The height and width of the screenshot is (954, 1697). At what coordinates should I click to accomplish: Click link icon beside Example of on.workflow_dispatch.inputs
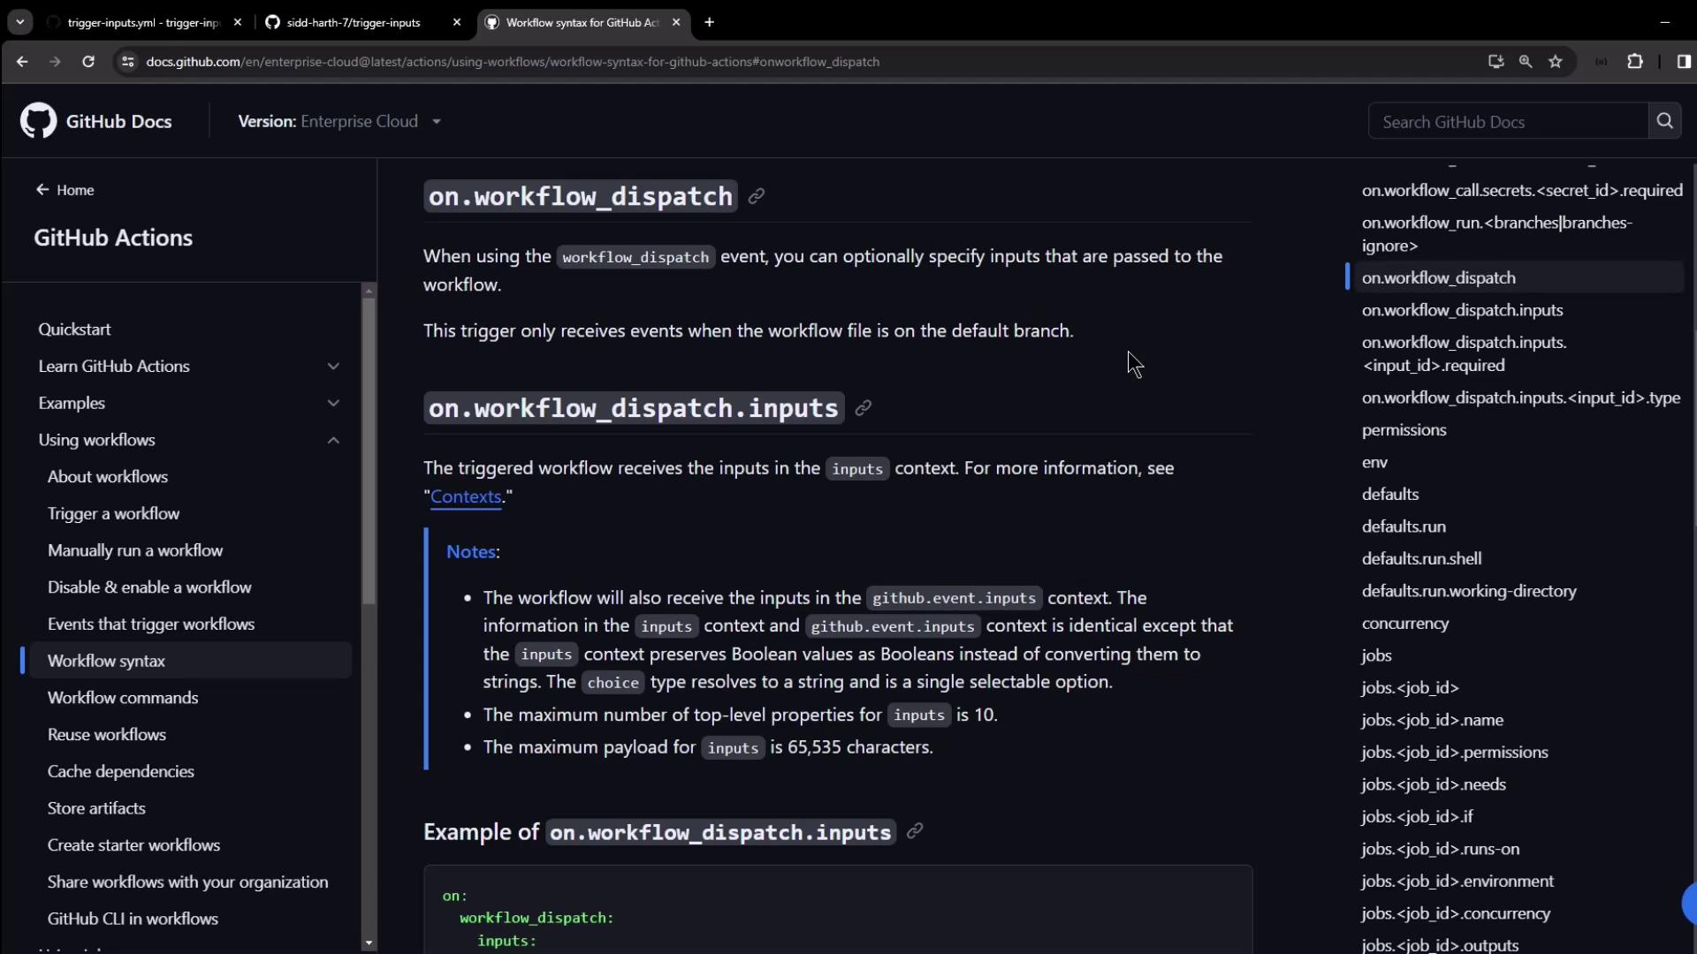[x=915, y=830]
